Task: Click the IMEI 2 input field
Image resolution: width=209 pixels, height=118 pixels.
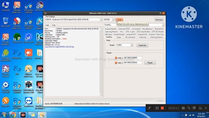Action: point(133,63)
